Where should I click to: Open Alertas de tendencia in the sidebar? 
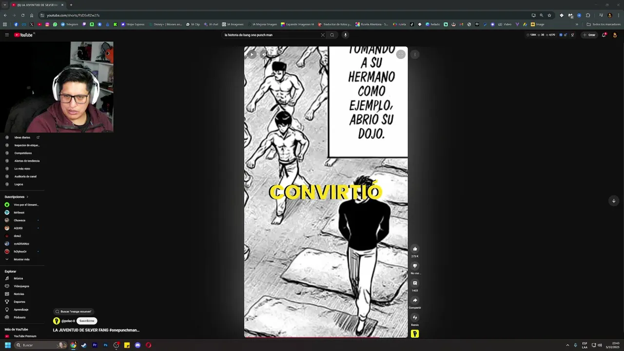pyautogui.click(x=22, y=161)
